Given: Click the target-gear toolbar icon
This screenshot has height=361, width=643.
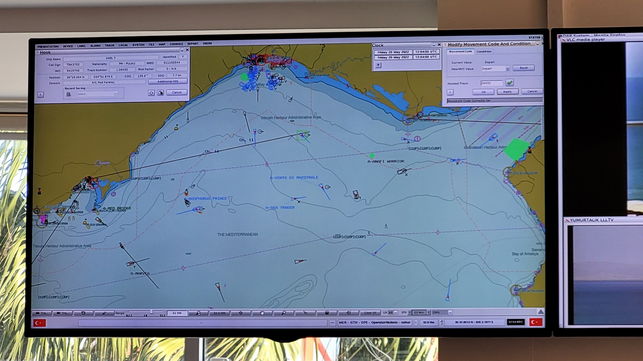Looking at the screenshot, I should pyautogui.click(x=348, y=313).
